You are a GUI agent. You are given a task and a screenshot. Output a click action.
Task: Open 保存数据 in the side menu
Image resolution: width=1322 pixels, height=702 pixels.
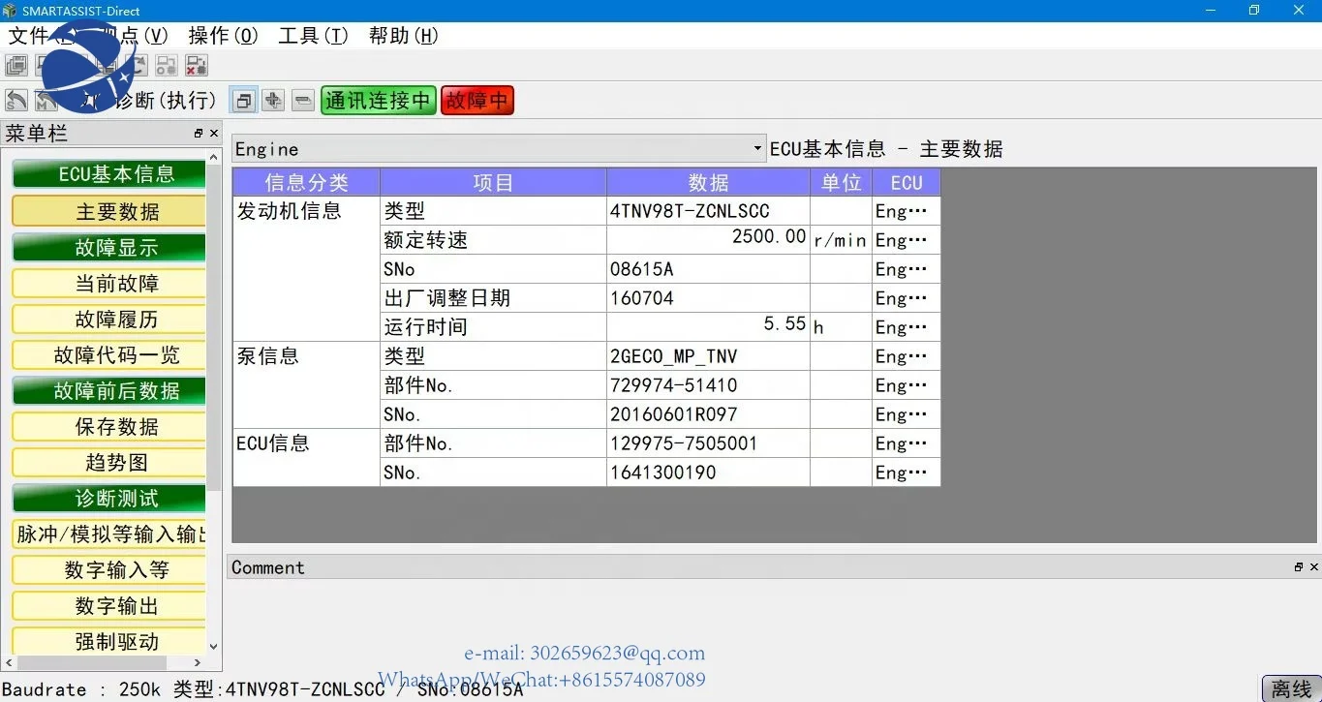pyautogui.click(x=108, y=426)
